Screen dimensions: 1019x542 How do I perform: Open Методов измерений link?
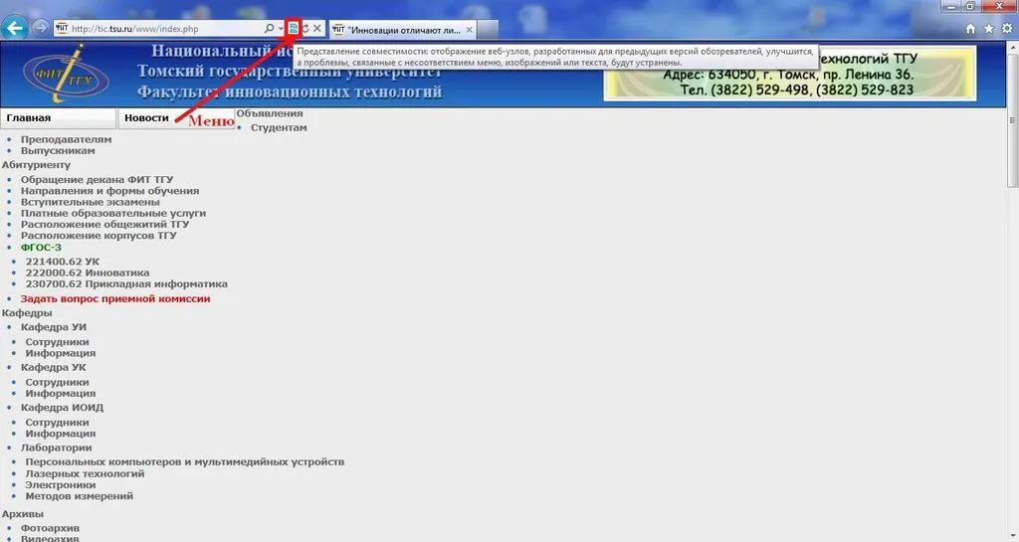(x=80, y=496)
